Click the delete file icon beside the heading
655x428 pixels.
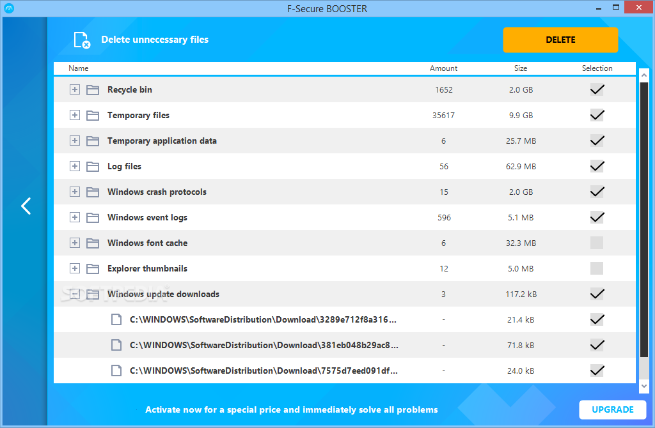click(82, 40)
